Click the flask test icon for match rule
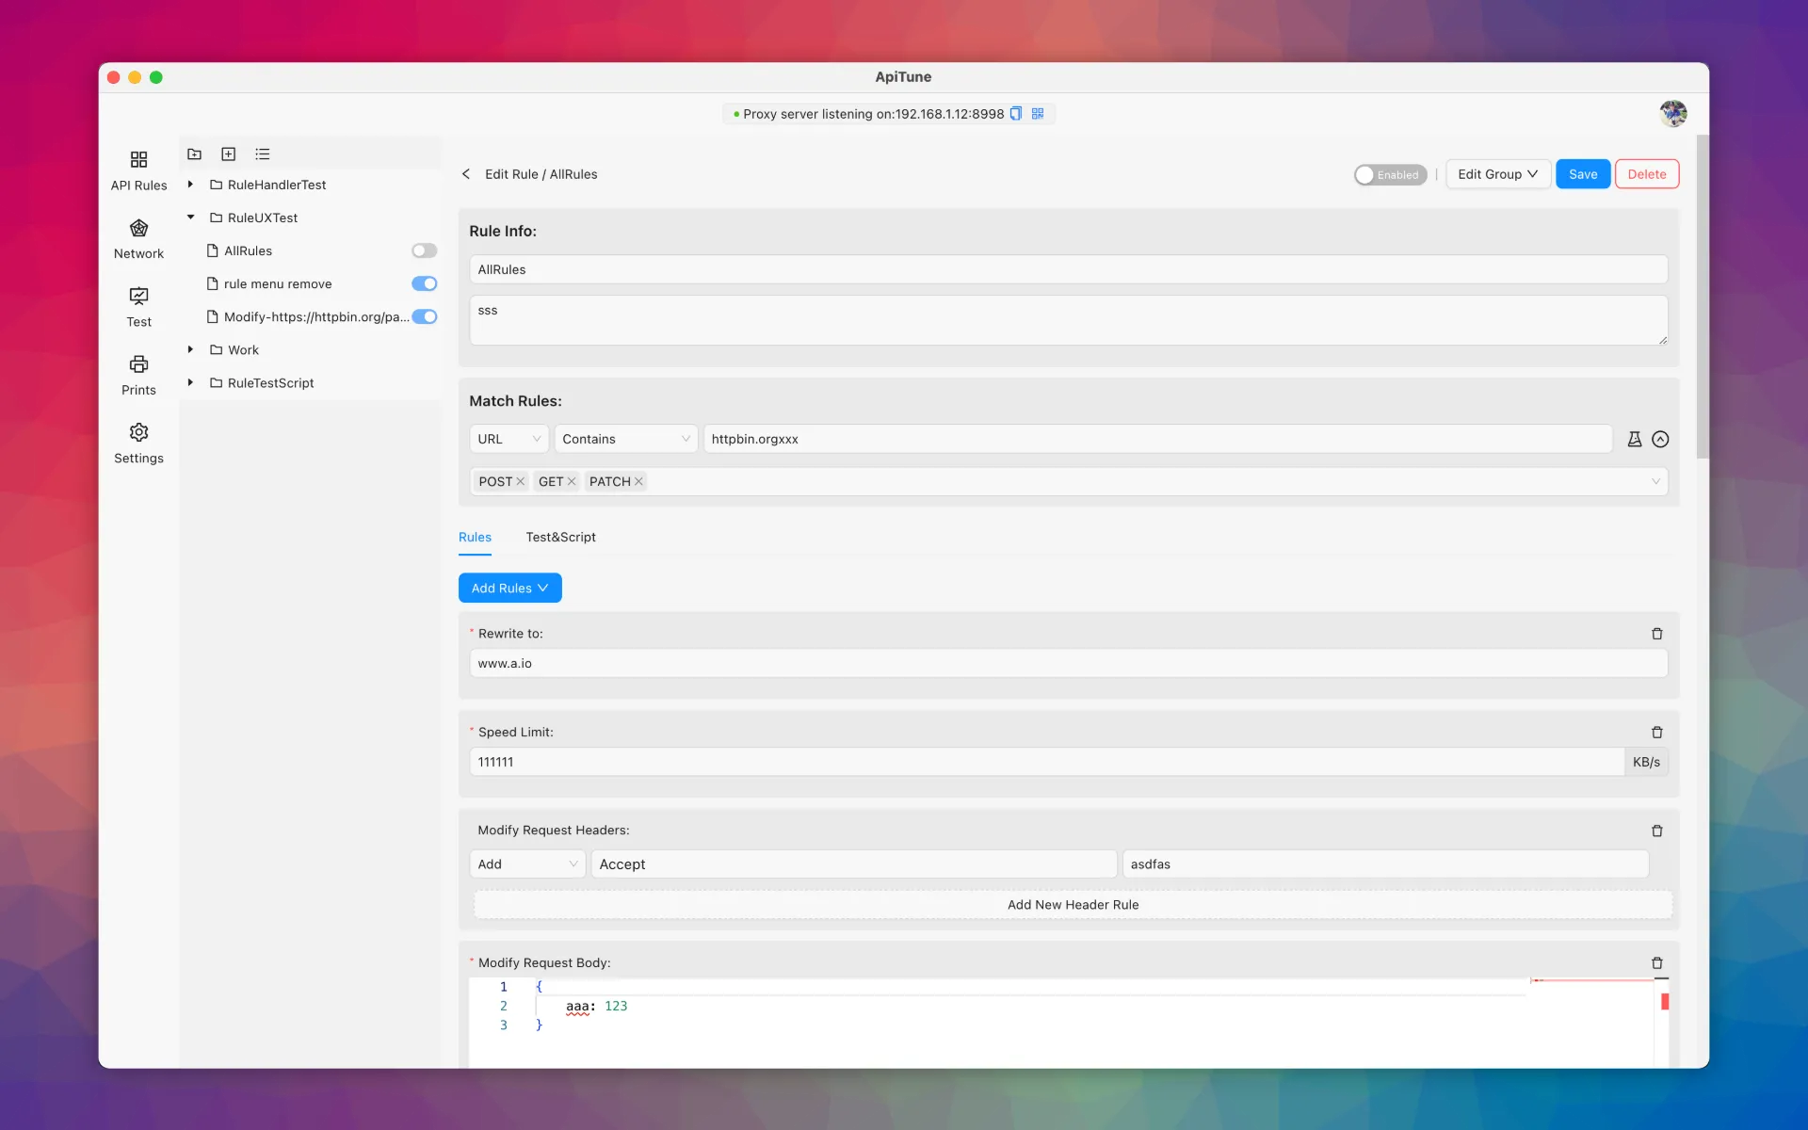This screenshot has height=1130, width=1808. 1634,439
